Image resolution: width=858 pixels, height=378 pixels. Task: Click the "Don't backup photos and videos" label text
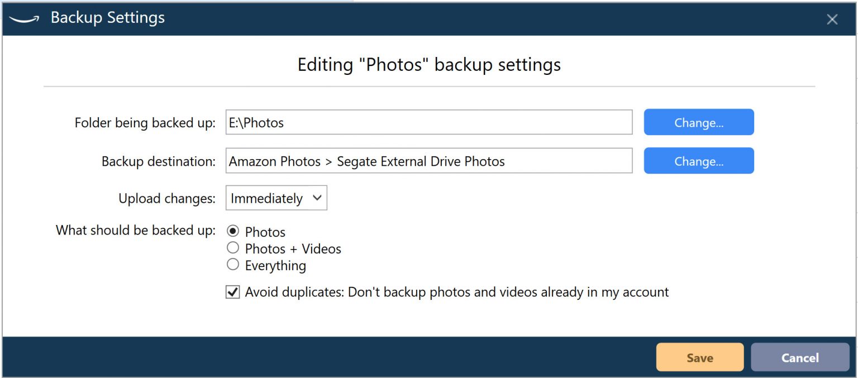(456, 292)
